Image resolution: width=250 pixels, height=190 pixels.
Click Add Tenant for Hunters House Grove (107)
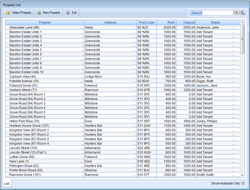pyautogui.click(x=204, y=126)
